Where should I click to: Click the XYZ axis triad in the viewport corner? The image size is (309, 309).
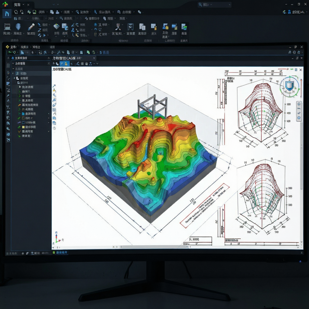58,238
